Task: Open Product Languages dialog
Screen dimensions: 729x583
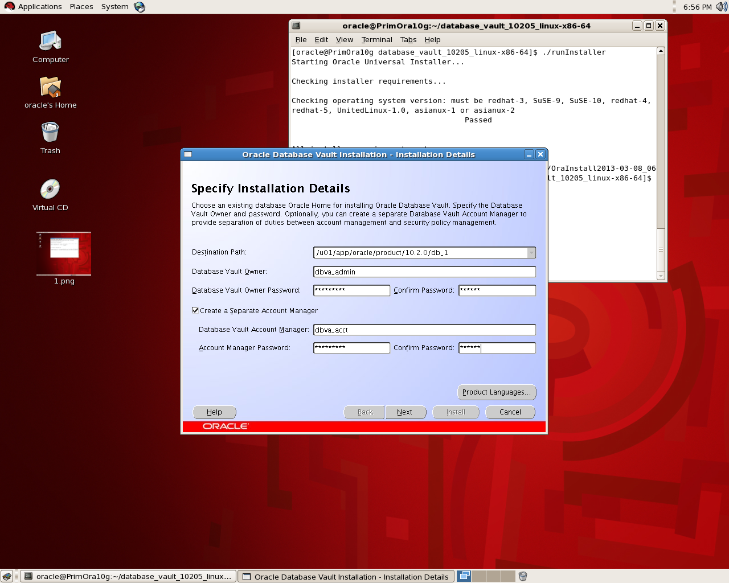Action: (496, 392)
